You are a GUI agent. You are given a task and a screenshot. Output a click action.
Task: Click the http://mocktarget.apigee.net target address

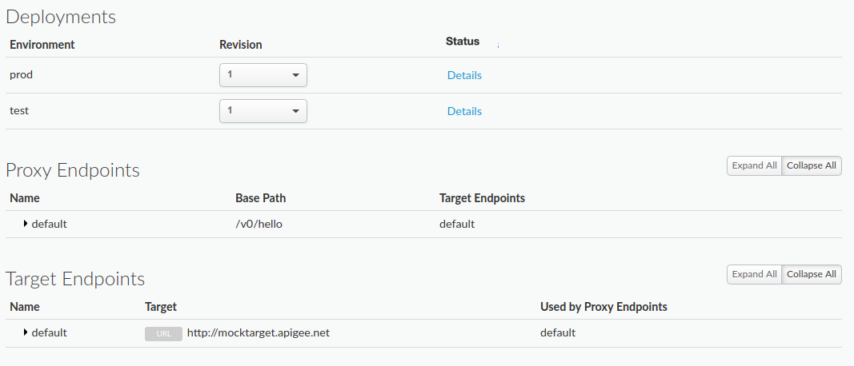pyautogui.click(x=258, y=332)
